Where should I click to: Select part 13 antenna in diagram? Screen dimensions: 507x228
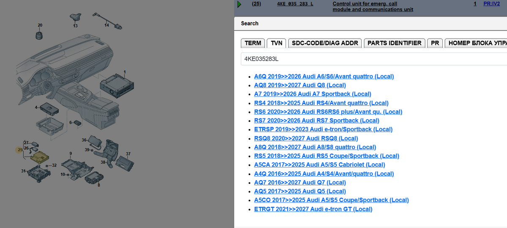(x=75, y=17)
